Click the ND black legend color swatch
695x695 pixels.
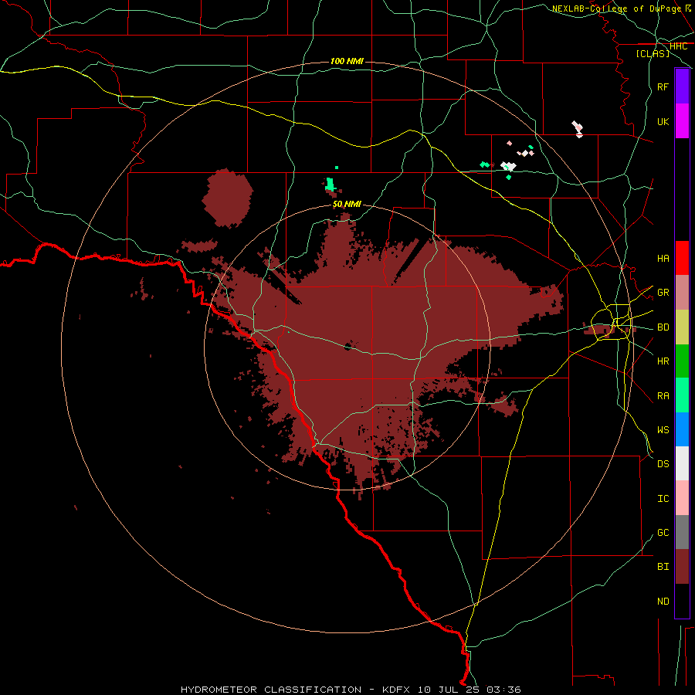[682, 601]
